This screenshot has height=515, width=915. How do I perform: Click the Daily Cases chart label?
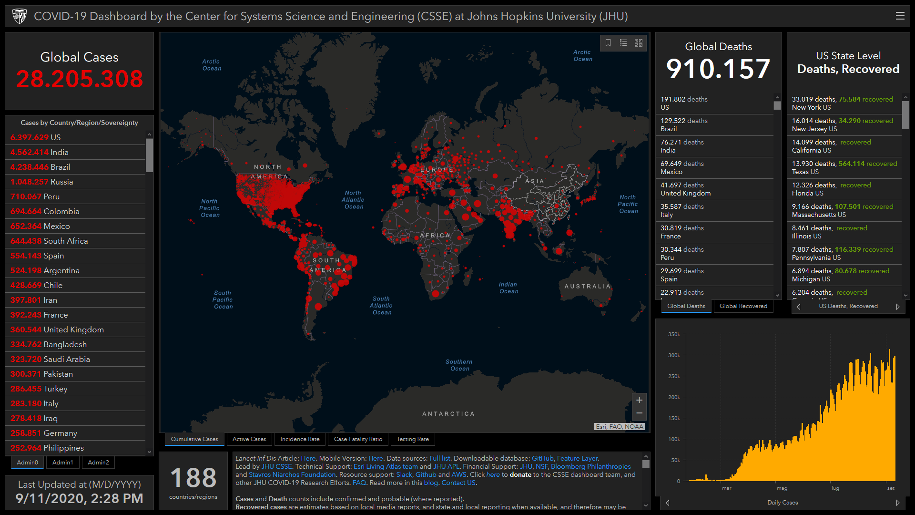783,503
